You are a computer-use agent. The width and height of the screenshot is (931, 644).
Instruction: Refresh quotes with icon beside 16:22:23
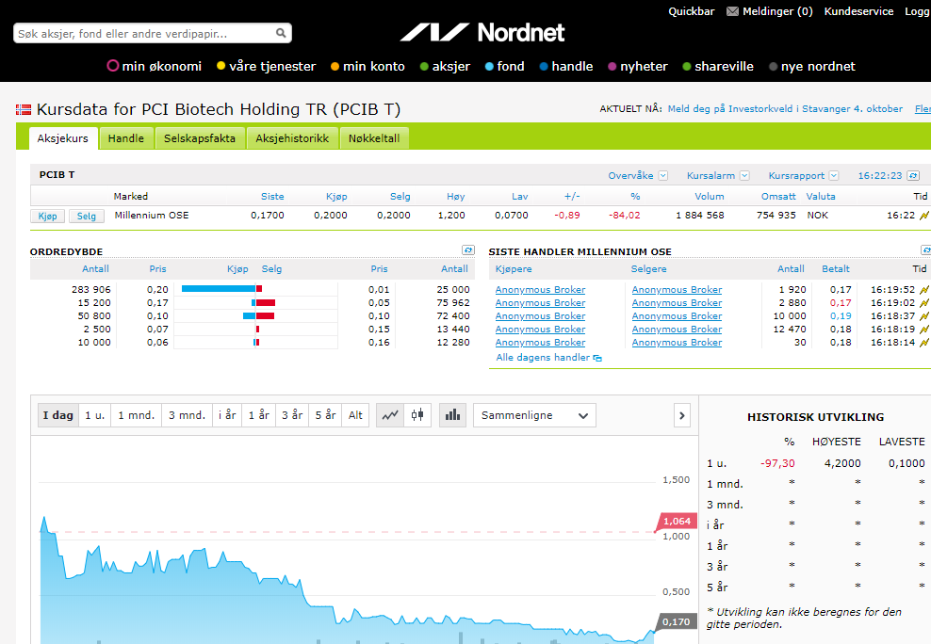(913, 175)
